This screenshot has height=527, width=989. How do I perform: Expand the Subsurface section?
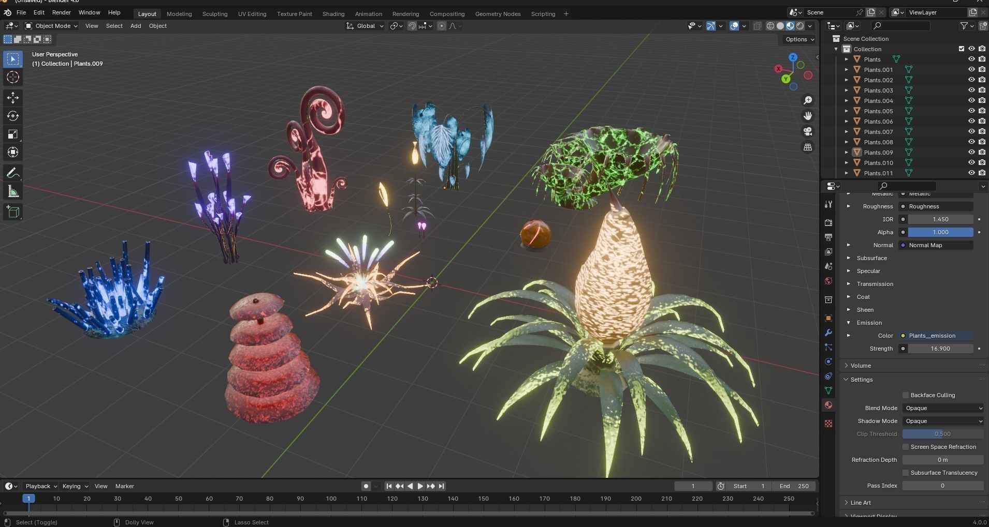tap(848, 258)
